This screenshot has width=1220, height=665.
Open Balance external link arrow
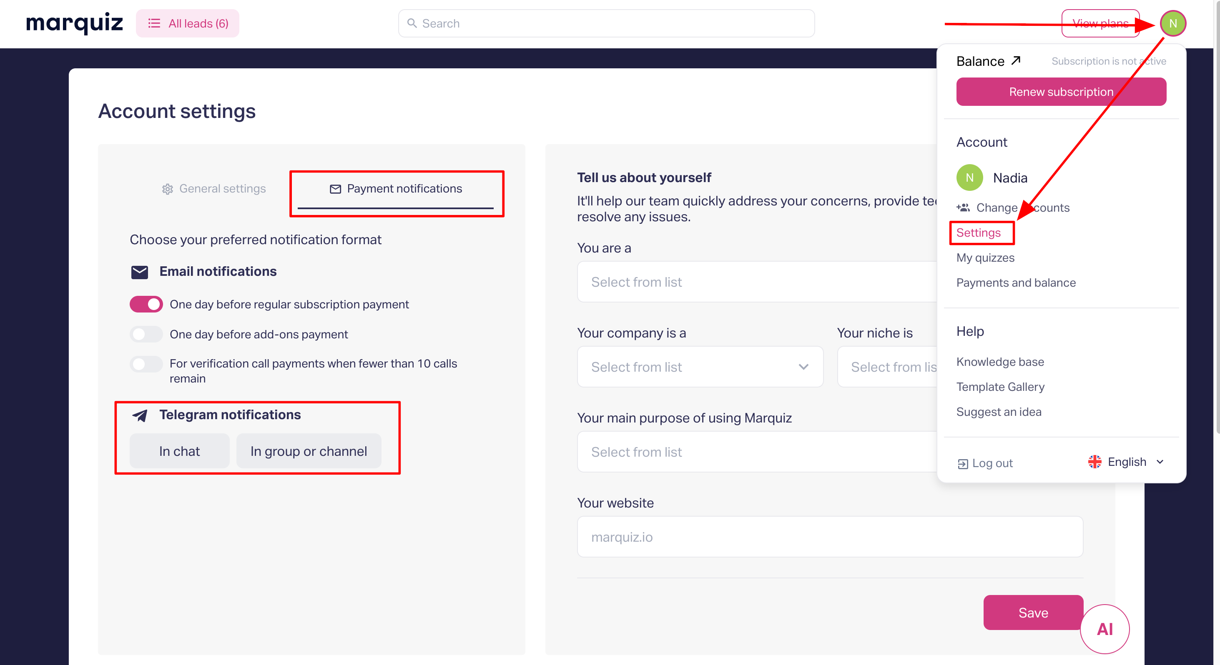tap(1015, 60)
